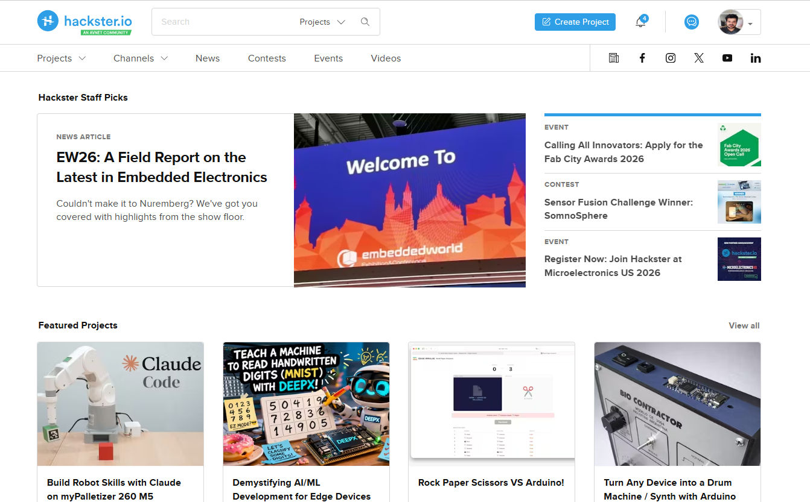Open Hackster's Instagram icon
Image resolution: width=810 pixels, height=502 pixels.
671,58
